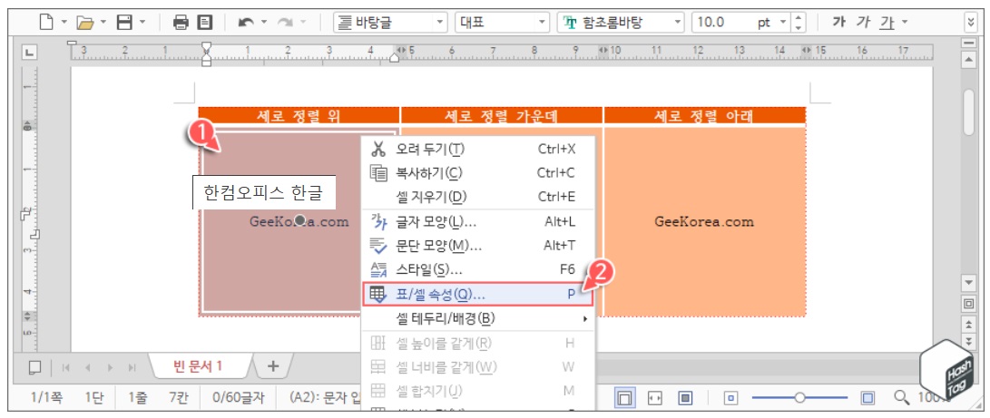
Task: Open the font size unit dropdown
Action: tap(783, 23)
